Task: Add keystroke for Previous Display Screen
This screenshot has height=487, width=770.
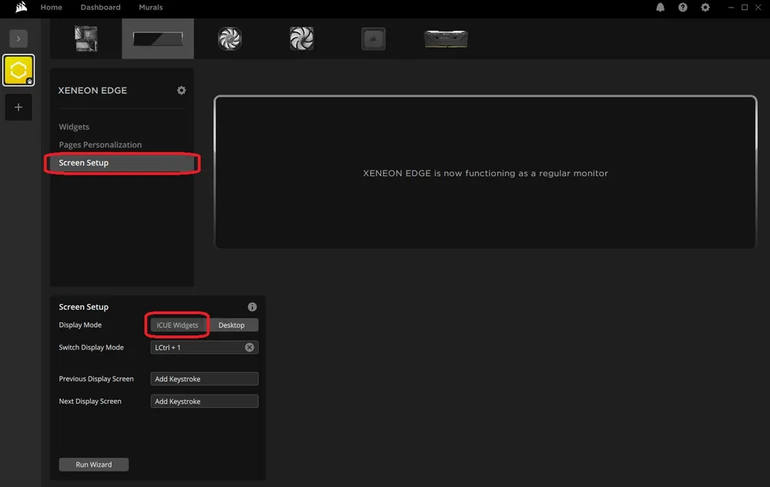Action: click(x=204, y=379)
